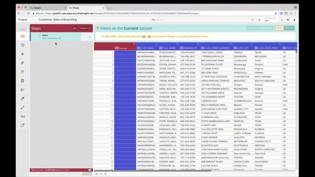Viewport: 315px width, 177px height.
Task: Select the diagonal arrows expand tool in sidebar
Action: (x=23, y=108)
